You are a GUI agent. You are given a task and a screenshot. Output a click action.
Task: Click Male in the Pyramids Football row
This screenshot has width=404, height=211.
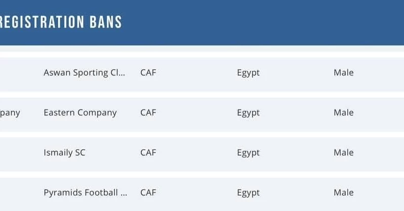343,192
